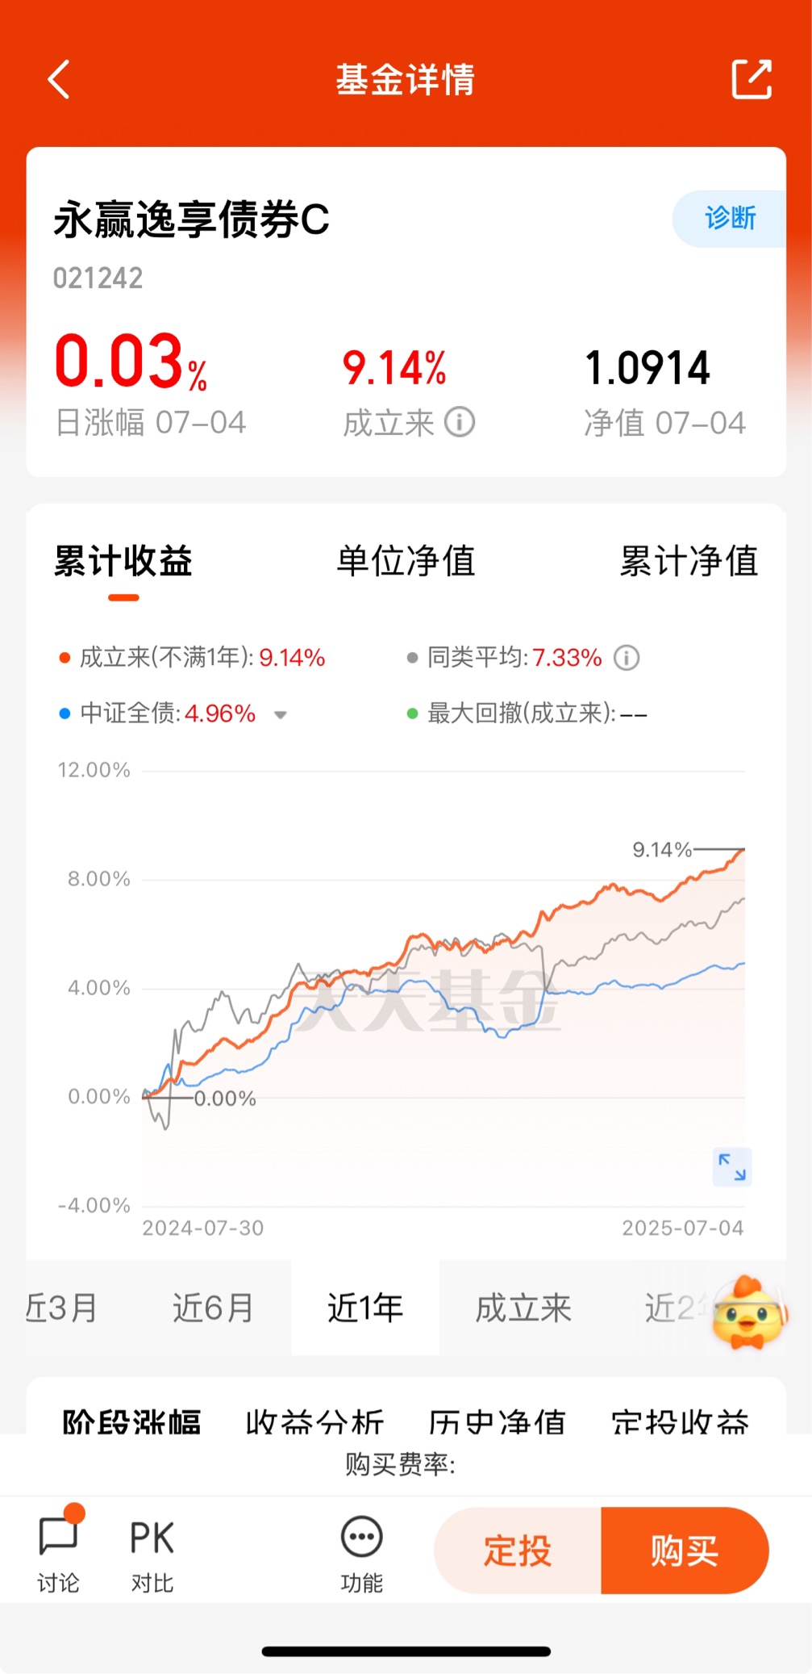Image resolution: width=812 pixels, height=1674 pixels.
Task: Tap the 购买 buy button
Action: coord(685,1551)
